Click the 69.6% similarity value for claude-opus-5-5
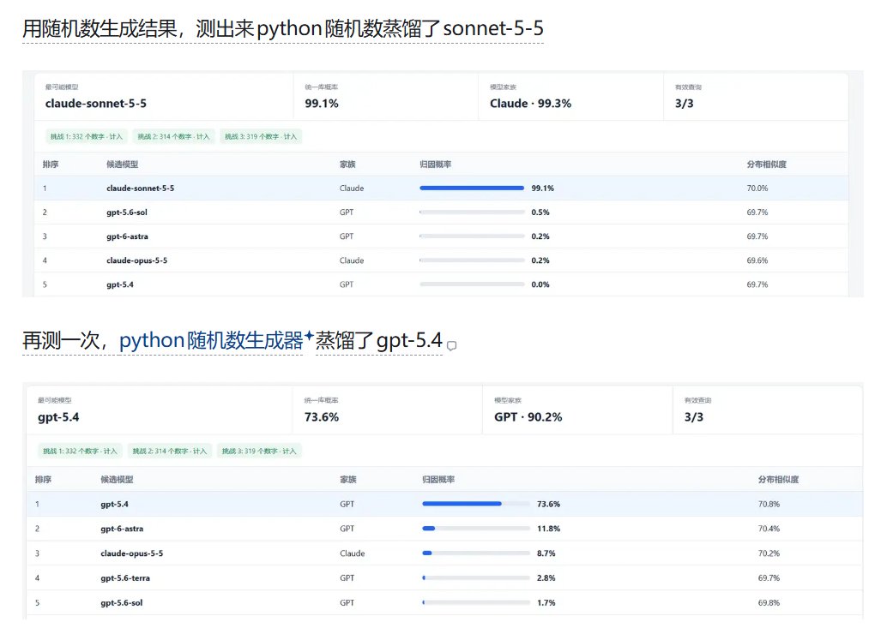Image resolution: width=887 pixels, height=634 pixels. (x=757, y=260)
